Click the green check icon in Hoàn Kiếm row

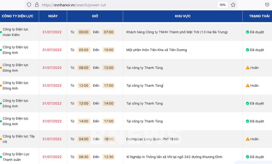(248, 32)
